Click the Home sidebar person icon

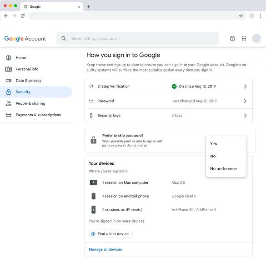(x=9, y=58)
